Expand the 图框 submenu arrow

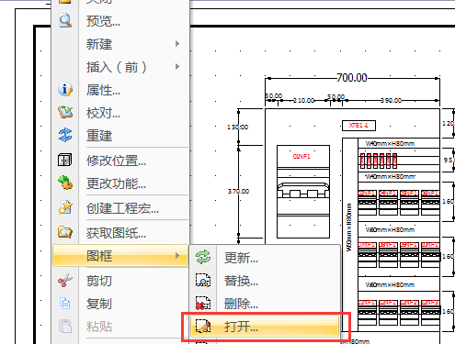pos(177,256)
